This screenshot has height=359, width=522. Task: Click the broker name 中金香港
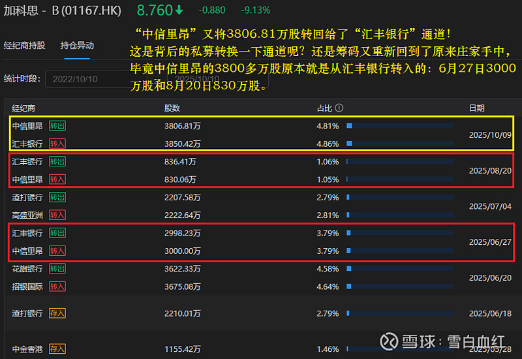27,349
